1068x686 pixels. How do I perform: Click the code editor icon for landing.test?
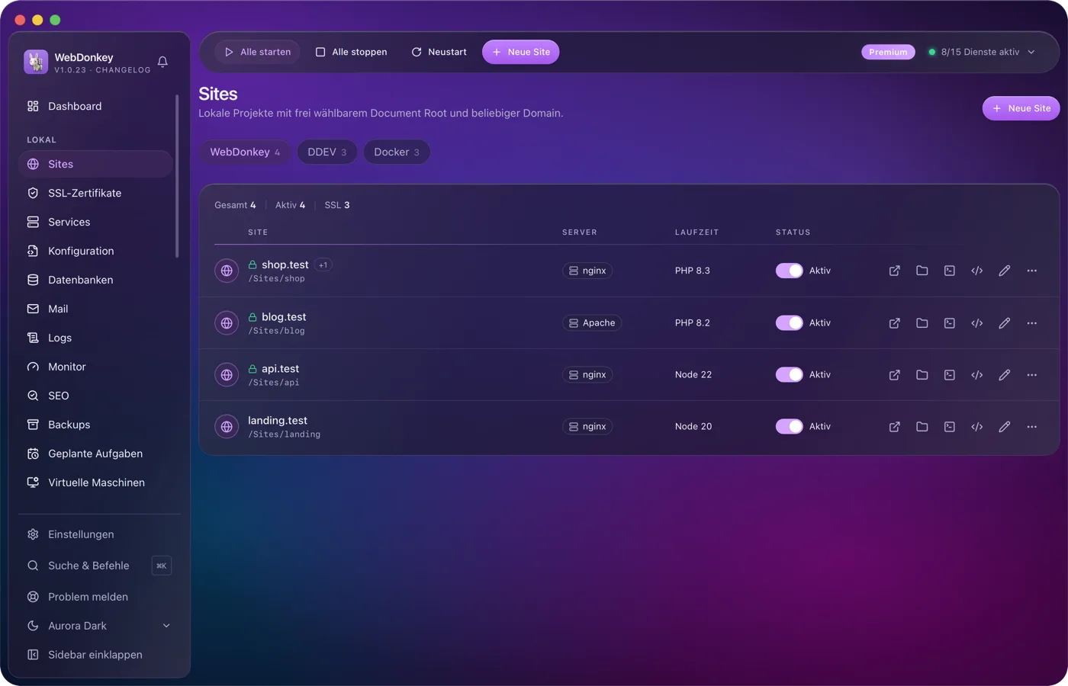[976, 427]
